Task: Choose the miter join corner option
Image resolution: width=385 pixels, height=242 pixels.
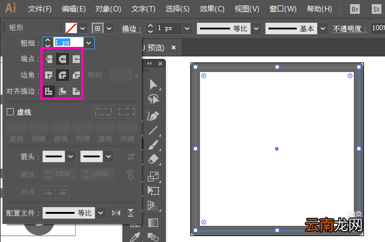Action: pyautogui.click(x=49, y=75)
